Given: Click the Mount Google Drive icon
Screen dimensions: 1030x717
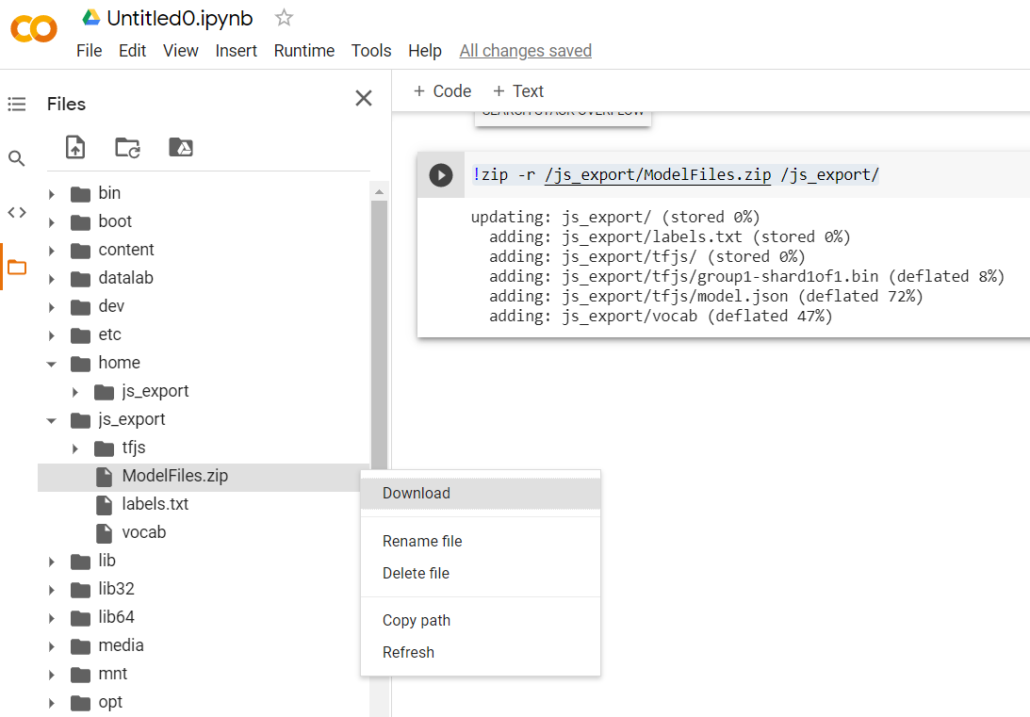Looking at the screenshot, I should (x=180, y=147).
